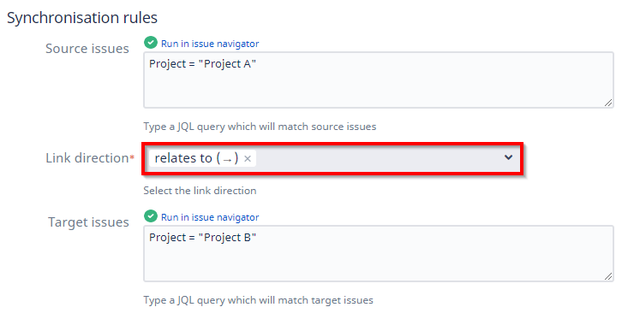Expand the Link direction dropdown chevron
Image resolution: width=640 pixels, height=319 pixels.
tap(508, 157)
